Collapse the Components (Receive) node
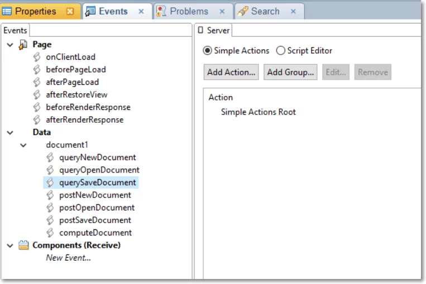 [10, 246]
